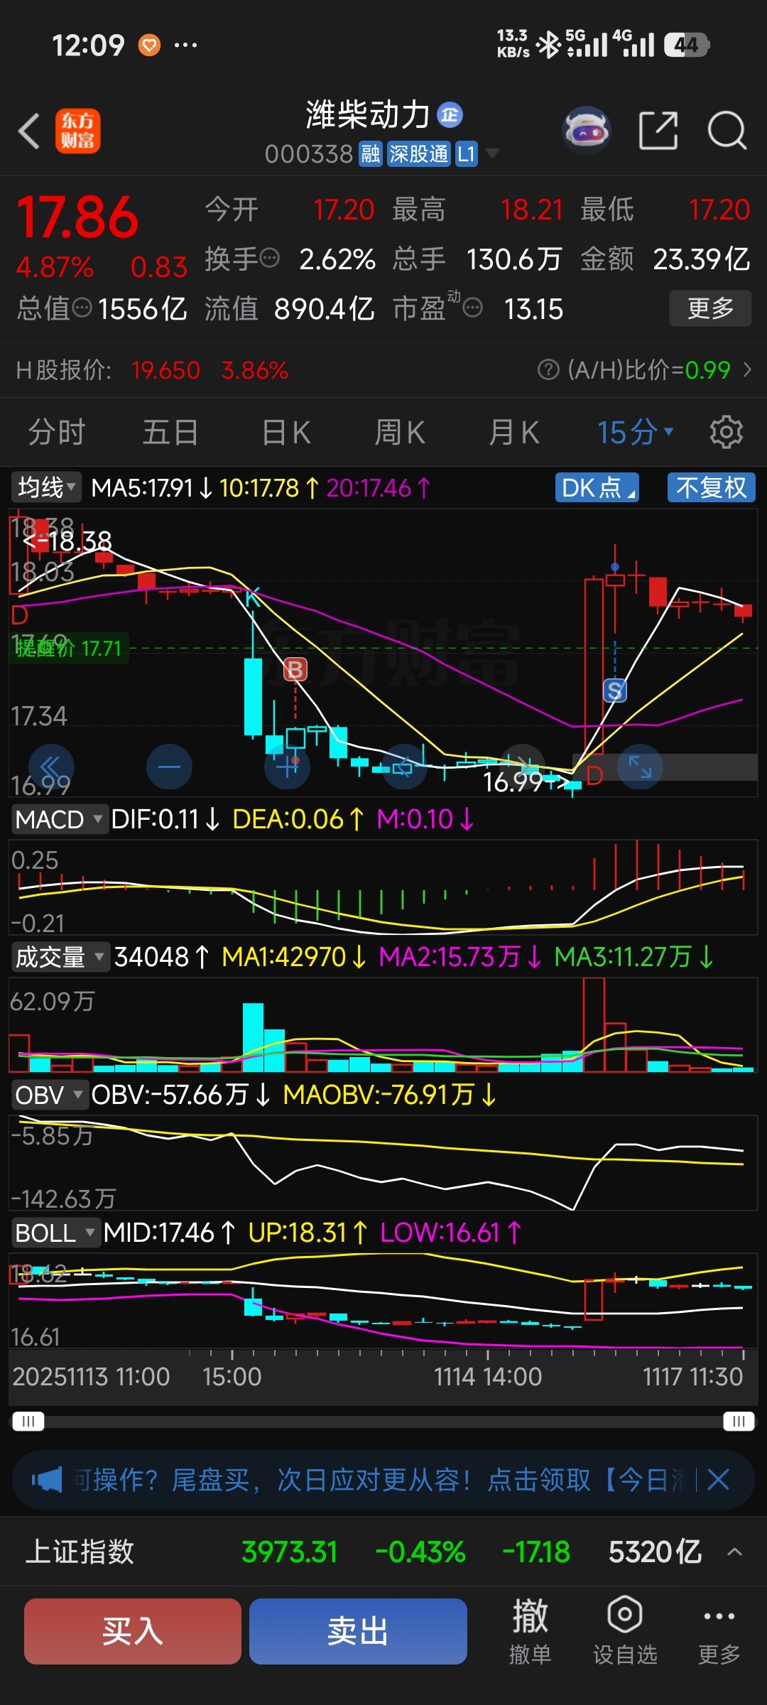Toggle the 不复权 adjustment setting

coord(712,487)
